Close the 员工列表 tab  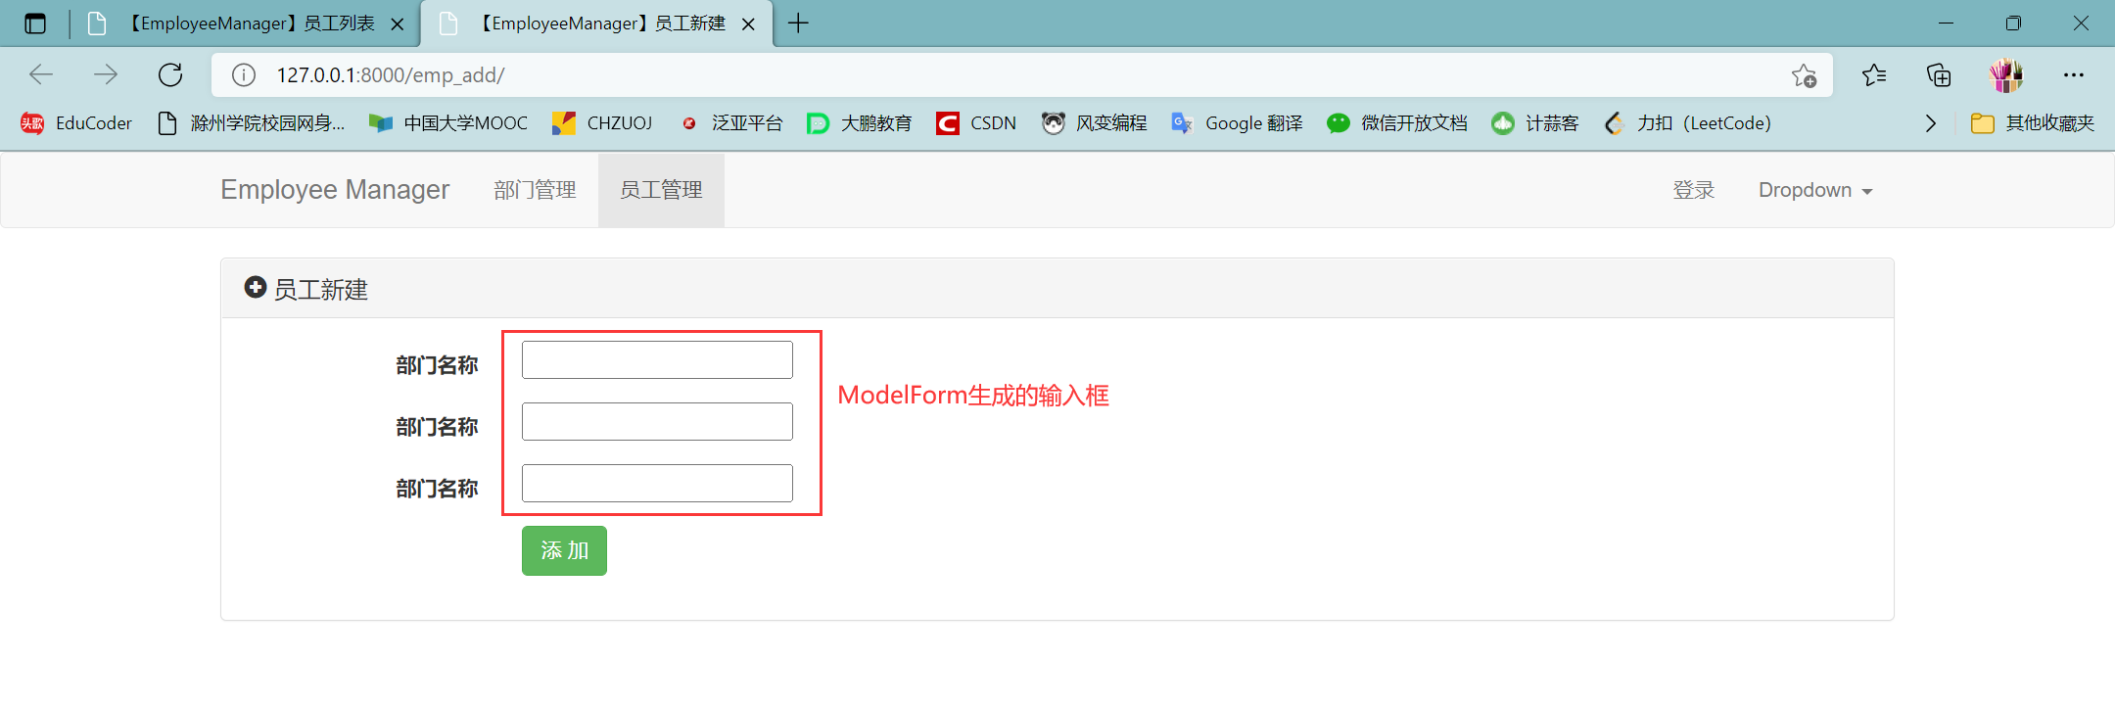[x=398, y=24]
